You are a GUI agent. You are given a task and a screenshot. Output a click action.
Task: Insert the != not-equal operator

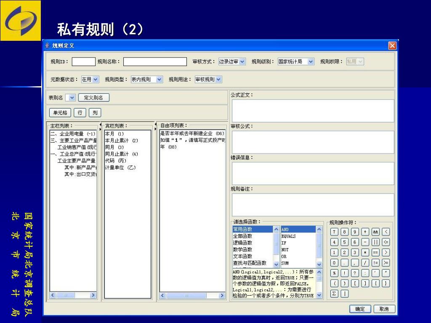coord(375,263)
